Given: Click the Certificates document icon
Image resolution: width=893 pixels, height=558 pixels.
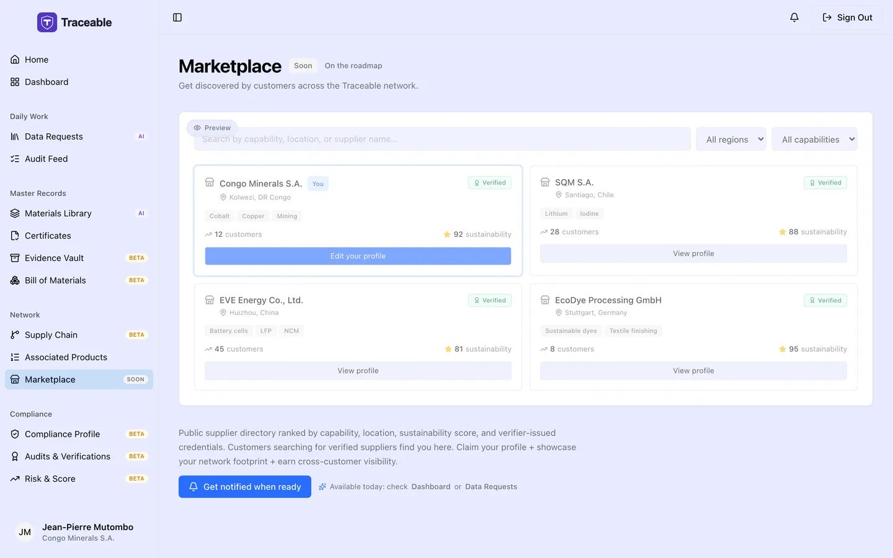Looking at the screenshot, I should (15, 236).
